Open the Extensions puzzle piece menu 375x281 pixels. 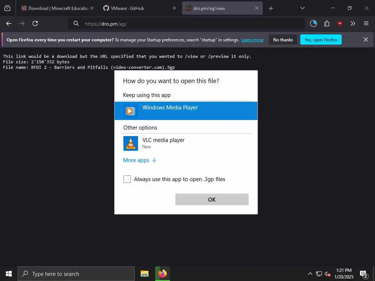(327, 23)
